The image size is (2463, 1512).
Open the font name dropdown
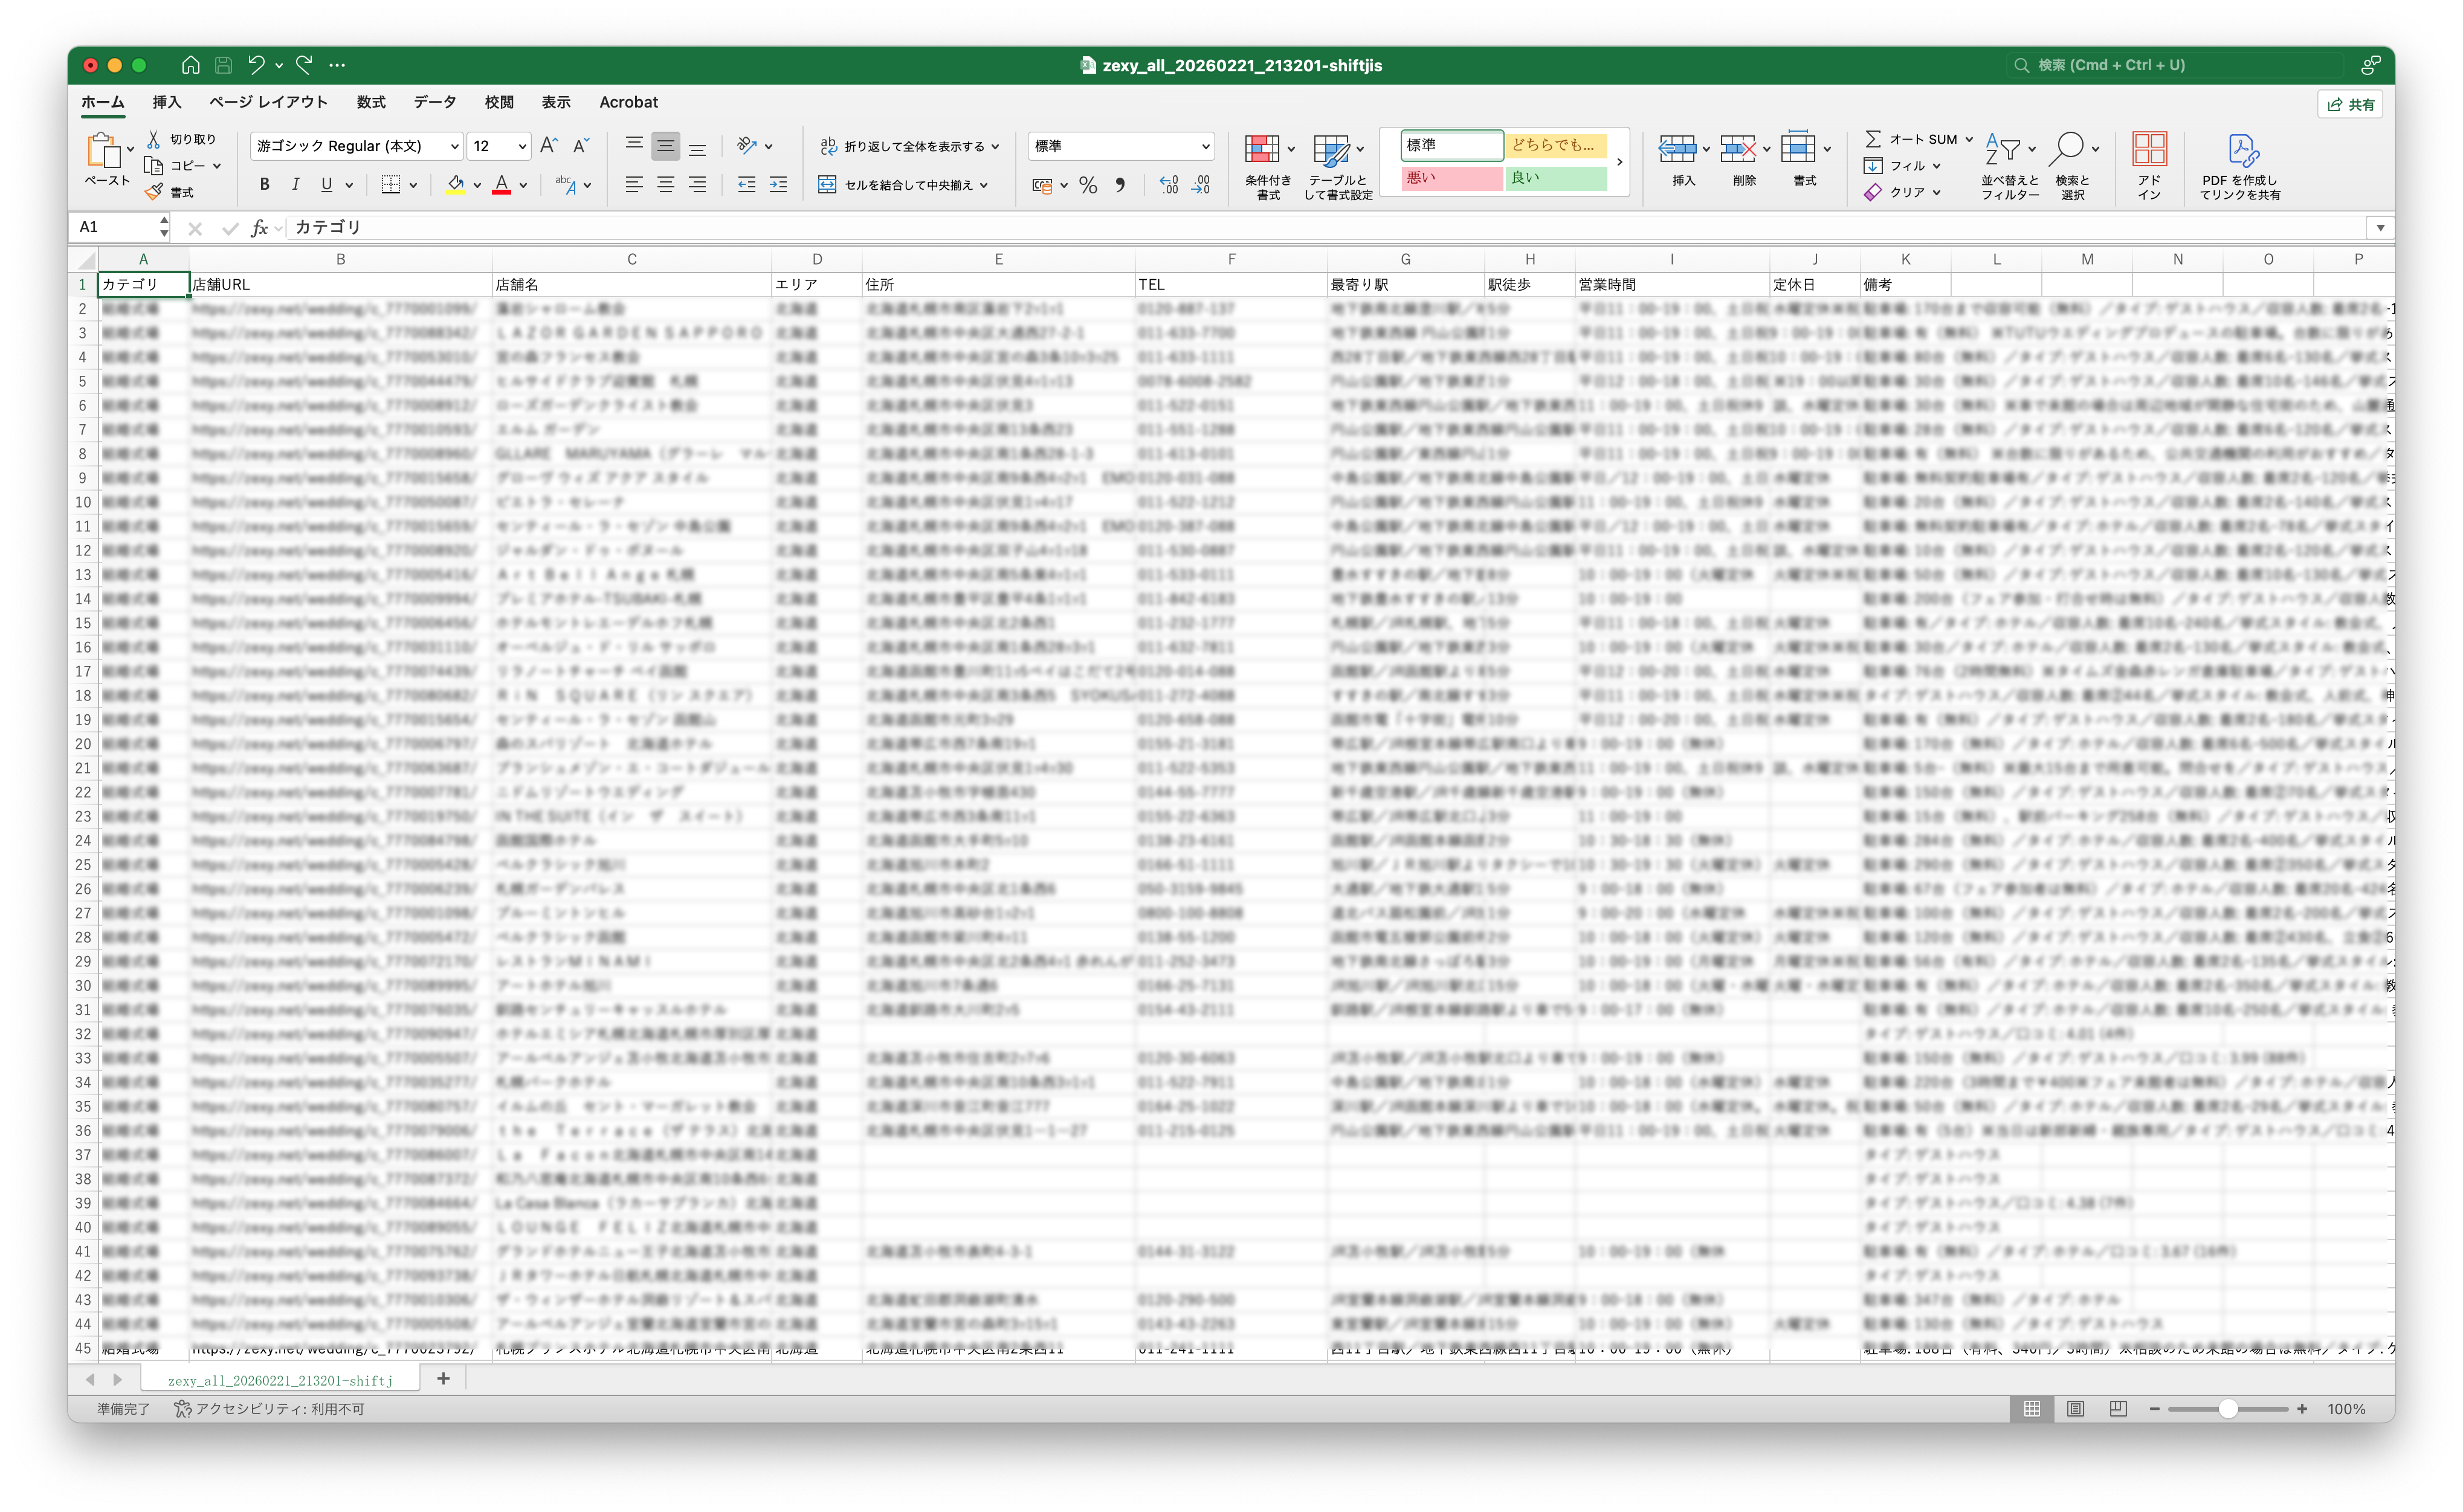pos(454,146)
